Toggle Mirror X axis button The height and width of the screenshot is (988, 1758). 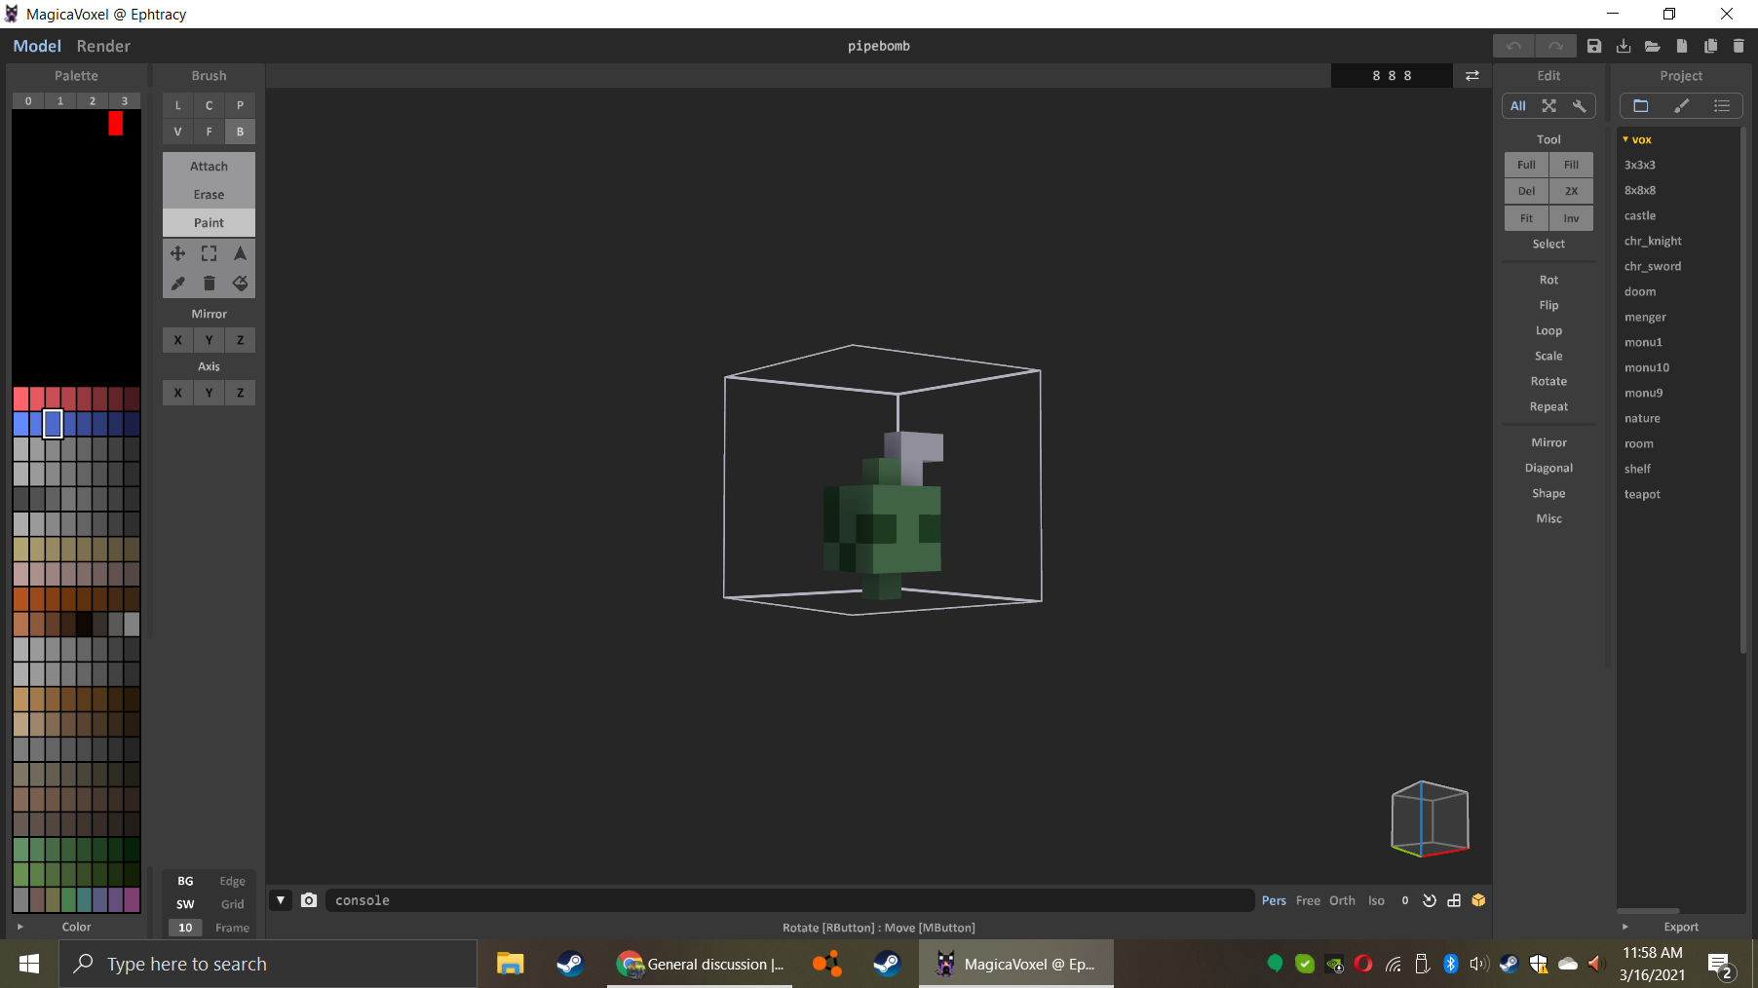coord(177,340)
